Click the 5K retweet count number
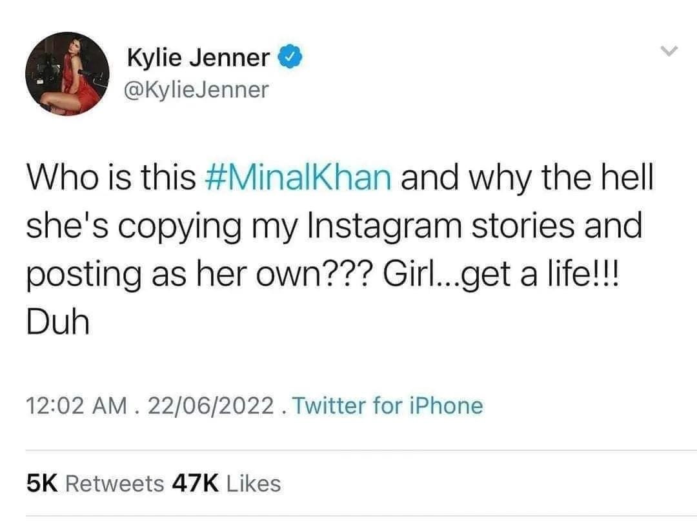697x523 pixels. [x=43, y=483]
